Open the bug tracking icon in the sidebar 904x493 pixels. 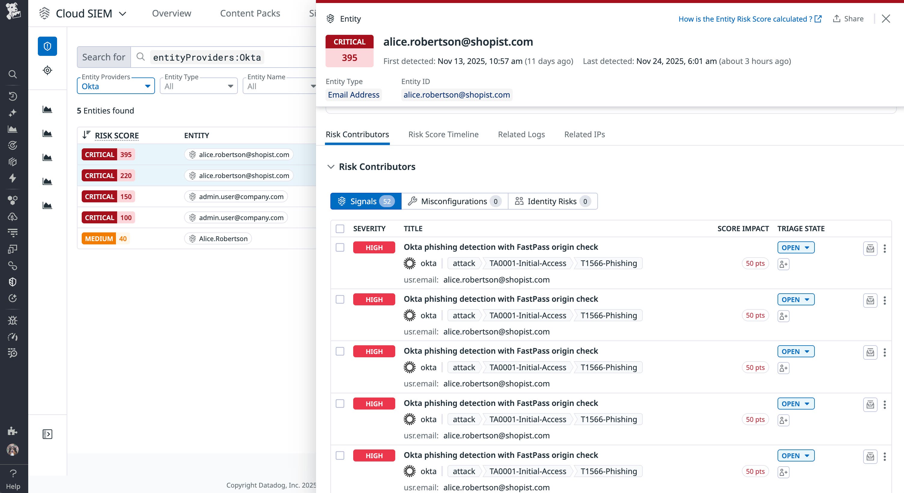coord(13,320)
